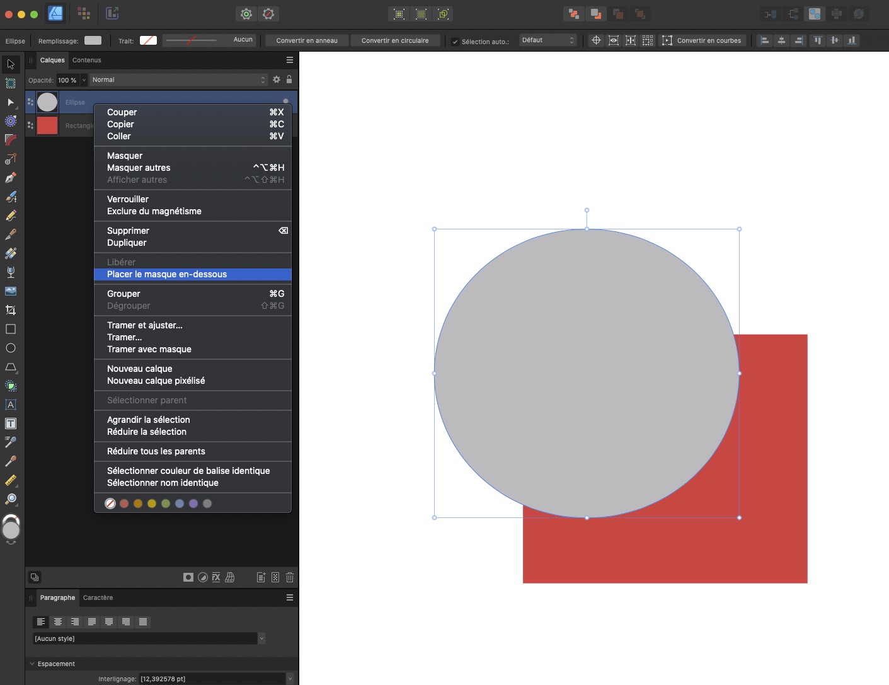889x685 pixels.
Task: Open the Calques panel hamburger menu
Action: 290,60
